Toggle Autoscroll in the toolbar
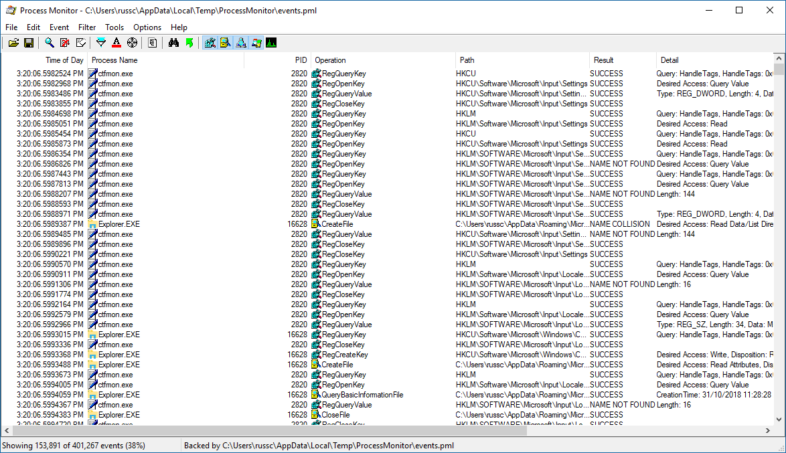Screen dimensions: 786x453 coord(65,43)
